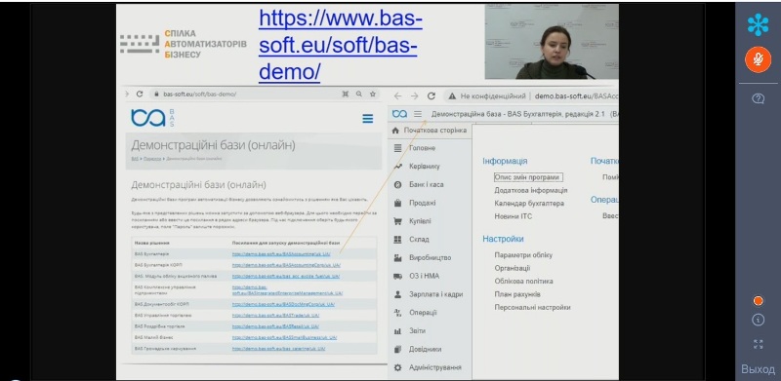Open Персональні настройки
Viewport: 781px width, 381px height.
[x=532, y=307]
